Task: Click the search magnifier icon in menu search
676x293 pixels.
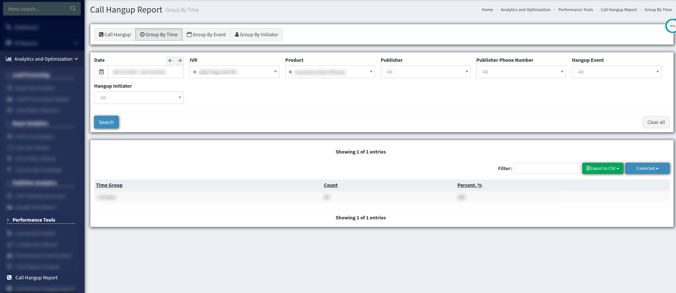Action: pyautogui.click(x=73, y=9)
